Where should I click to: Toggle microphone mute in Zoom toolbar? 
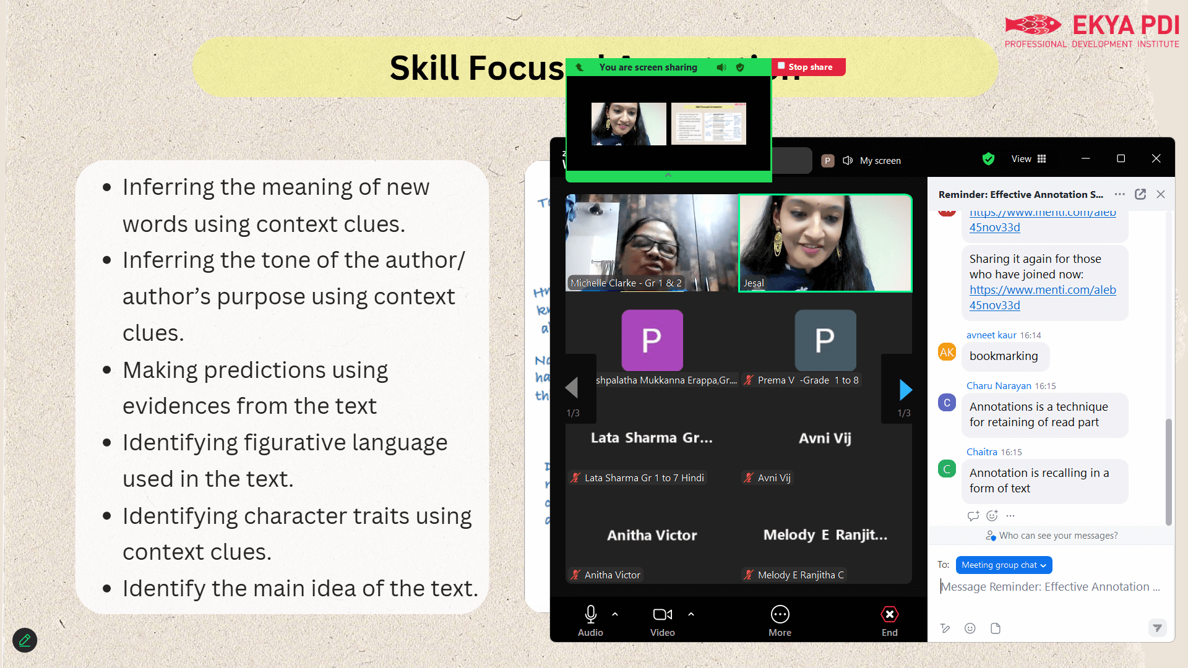pyautogui.click(x=590, y=614)
